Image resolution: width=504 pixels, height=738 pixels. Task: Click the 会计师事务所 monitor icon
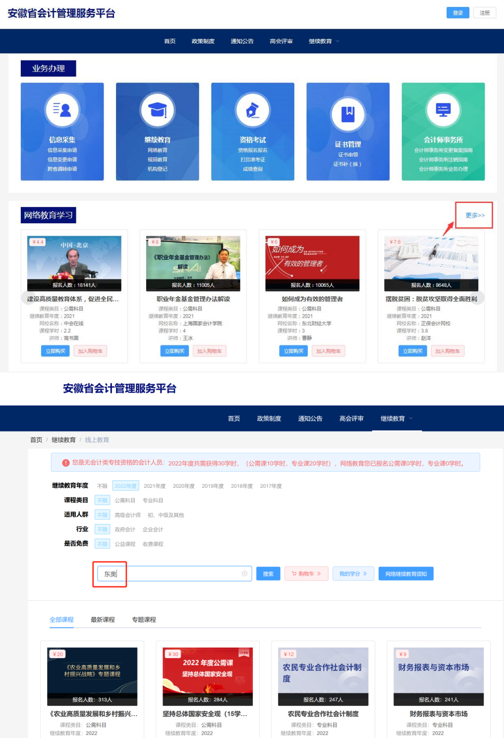pyautogui.click(x=443, y=110)
